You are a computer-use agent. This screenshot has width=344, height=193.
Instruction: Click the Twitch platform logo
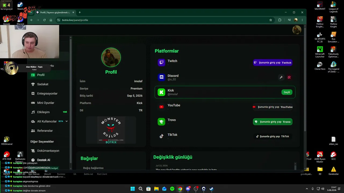point(161,63)
